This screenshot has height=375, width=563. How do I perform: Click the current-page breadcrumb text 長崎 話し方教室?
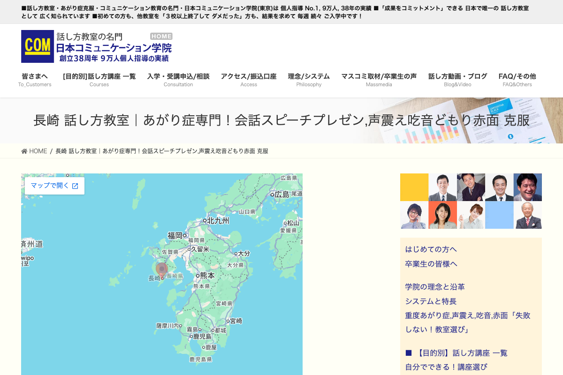pyautogui.click(x=162, y=151)
